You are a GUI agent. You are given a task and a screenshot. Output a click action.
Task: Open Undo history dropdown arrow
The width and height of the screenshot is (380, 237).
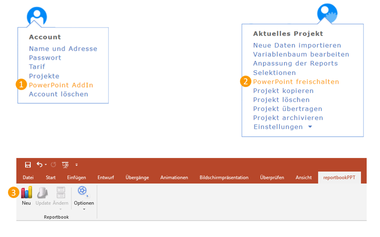pyautogui.click(x=46, y=165)
